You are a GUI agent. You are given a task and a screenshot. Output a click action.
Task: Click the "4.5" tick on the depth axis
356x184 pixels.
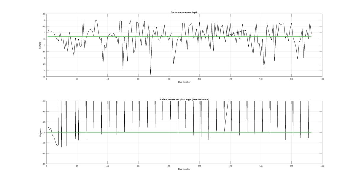(x=44, y=77)
